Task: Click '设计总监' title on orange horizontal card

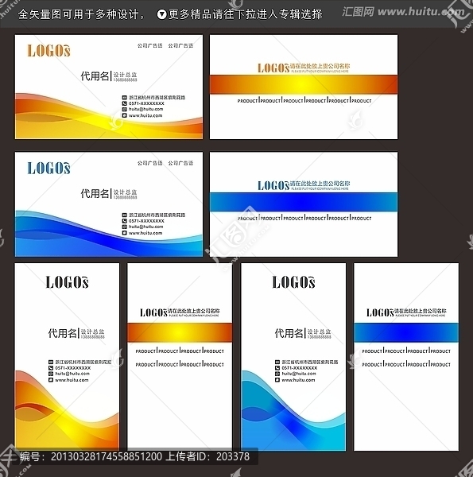Action: click(125, 75)
